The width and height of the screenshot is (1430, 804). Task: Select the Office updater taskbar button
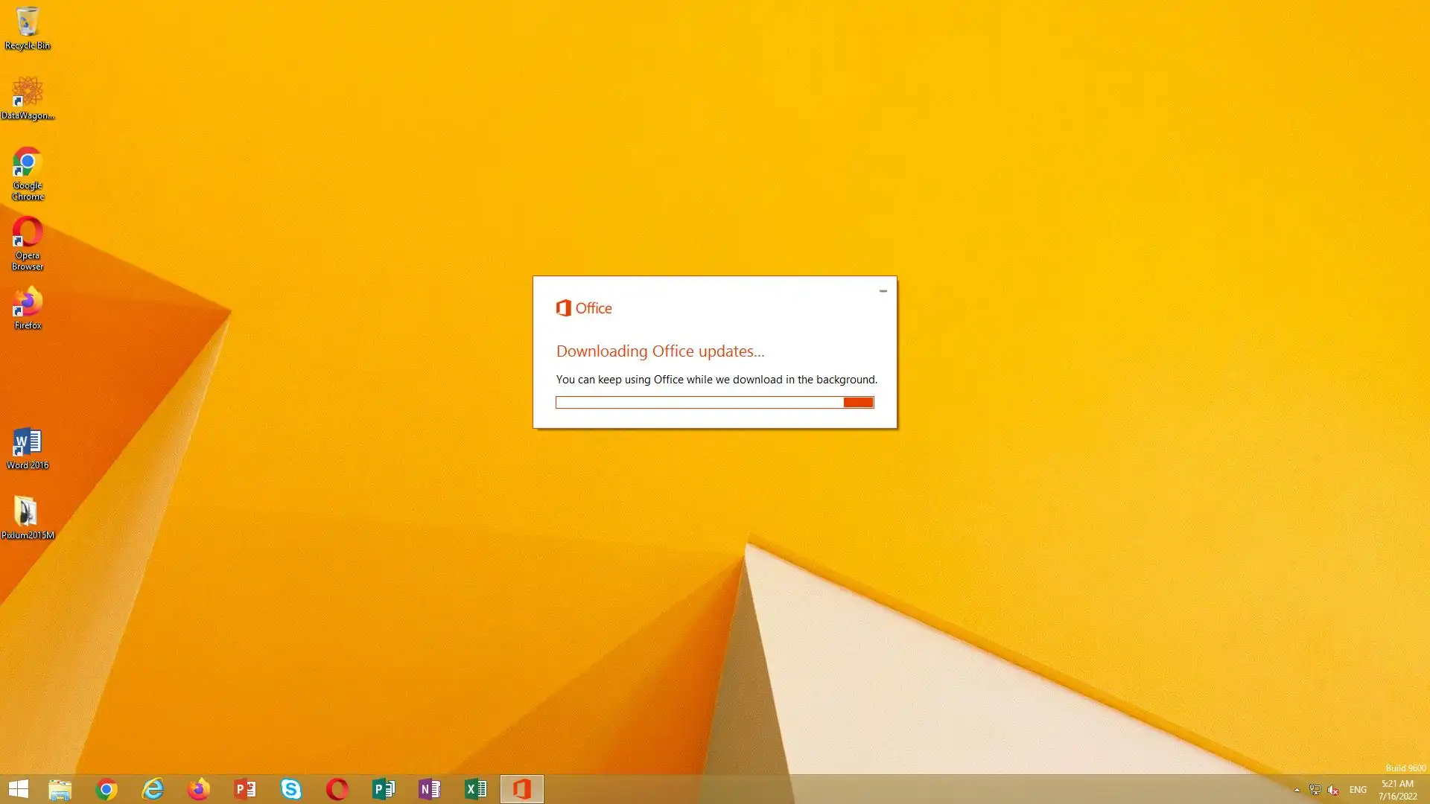[x=522, y=788]
